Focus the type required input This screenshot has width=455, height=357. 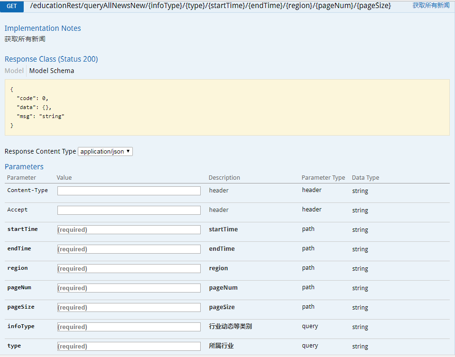click(129, 346)
